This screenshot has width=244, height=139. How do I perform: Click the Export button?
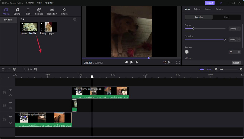210,3
